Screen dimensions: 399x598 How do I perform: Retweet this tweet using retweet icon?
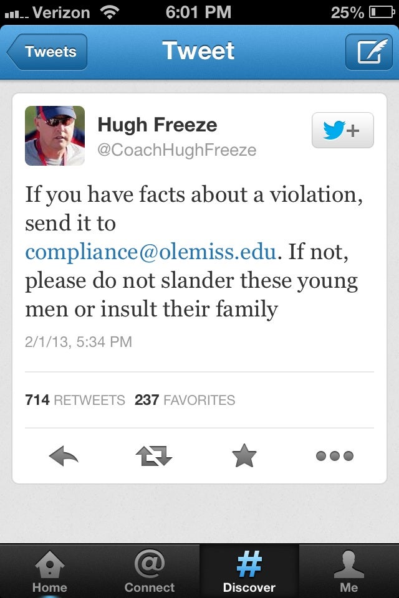pos(153,457)
